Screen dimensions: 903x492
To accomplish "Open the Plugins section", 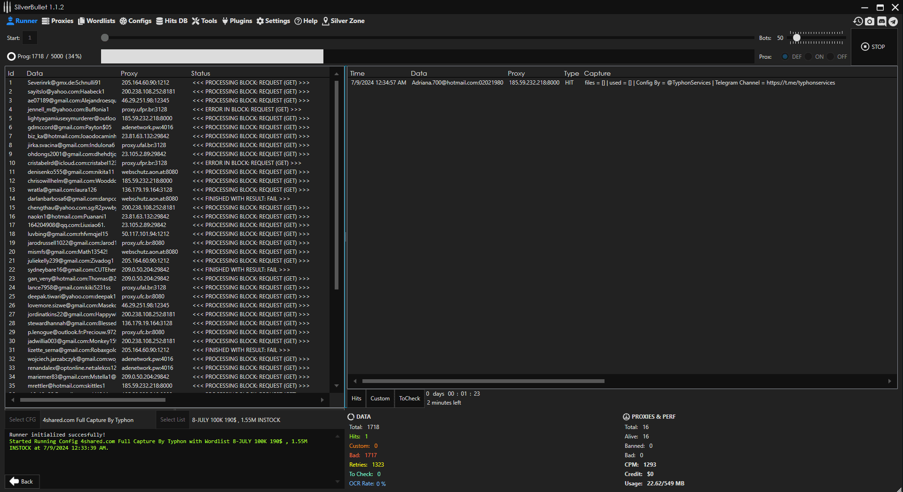I will pos(237,21).
